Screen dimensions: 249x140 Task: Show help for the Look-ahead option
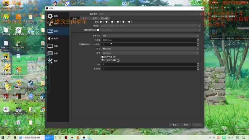[x=114, y=57]
